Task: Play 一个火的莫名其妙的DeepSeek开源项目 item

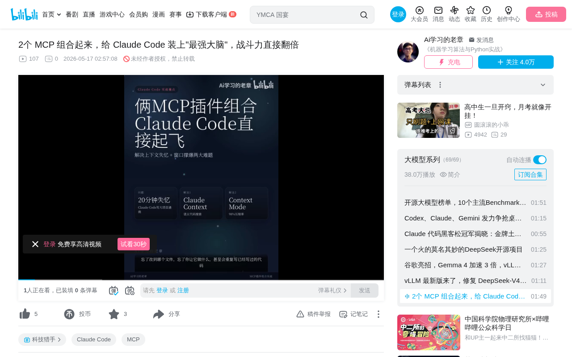Action: point(475,249)
